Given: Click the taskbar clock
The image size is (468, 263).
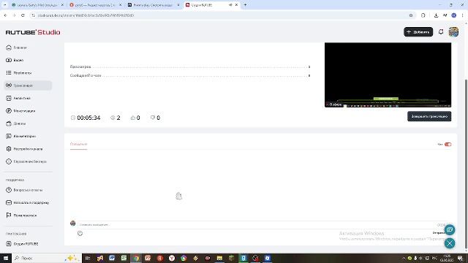Looking at the screenshot, I should tap(447, 258).
